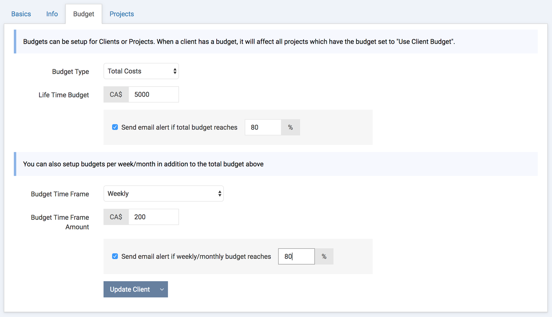
Task: Click the CA$ prefix beside Life Time Budget
Action: (116, 95)
